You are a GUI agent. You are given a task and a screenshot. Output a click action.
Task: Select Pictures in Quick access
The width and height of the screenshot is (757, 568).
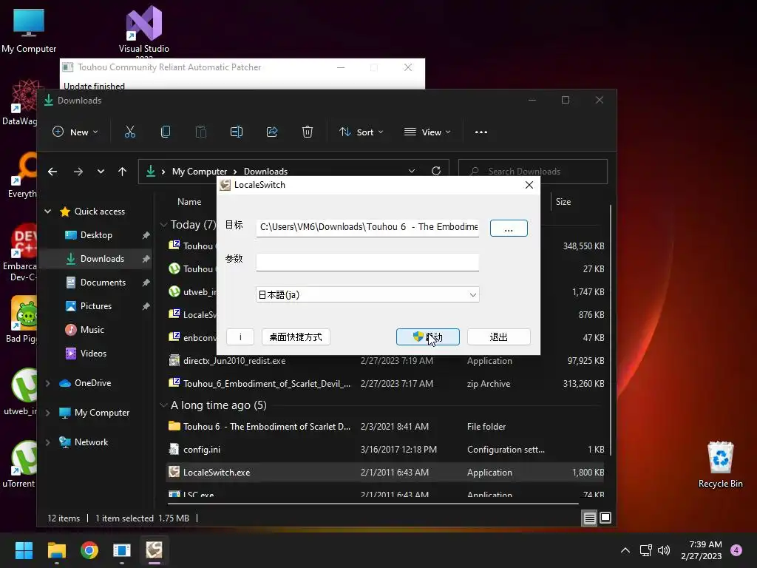tap(96, 306)
